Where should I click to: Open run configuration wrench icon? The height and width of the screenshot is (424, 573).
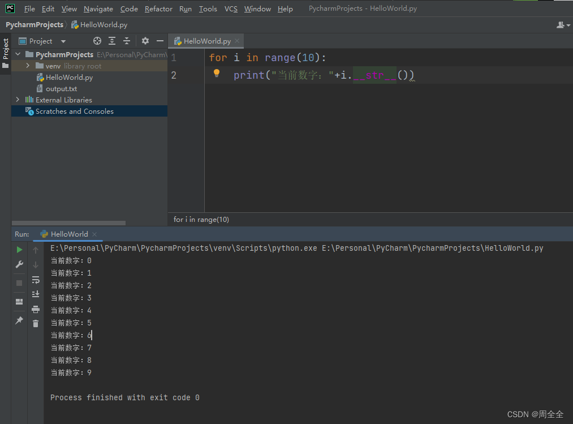[19, 264]
